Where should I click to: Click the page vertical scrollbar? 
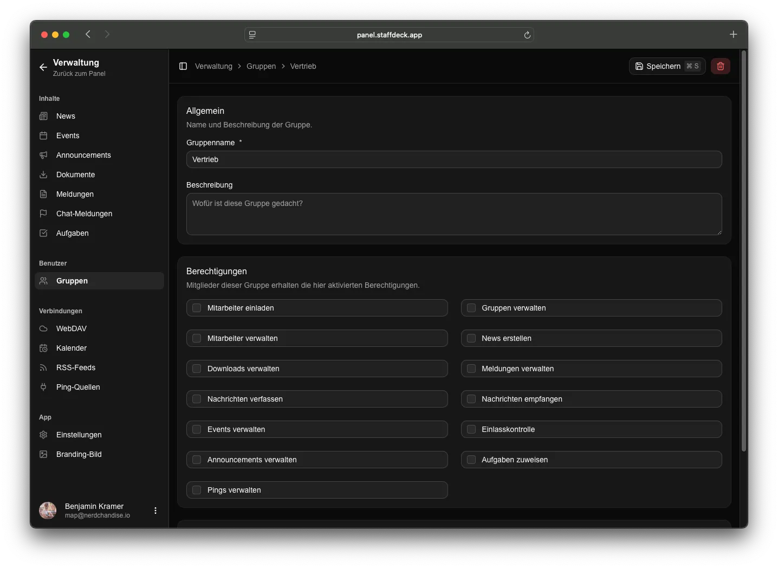click(744, 251)
